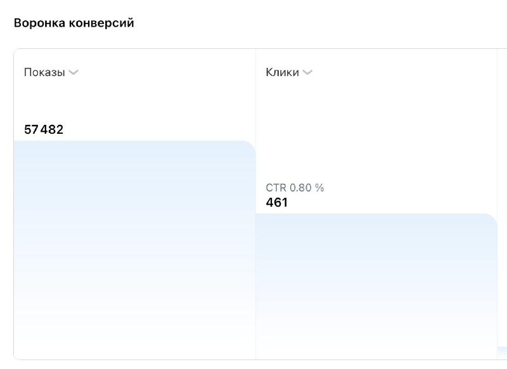
Task: Expand the metric selector next to Клики
Action: point(308,72)
